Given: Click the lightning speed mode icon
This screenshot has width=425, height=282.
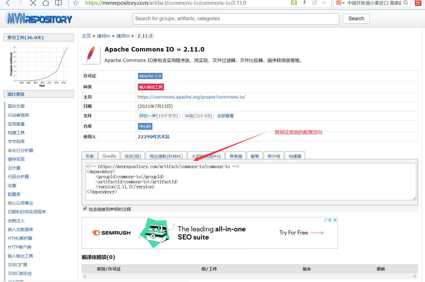Looking at the screenshot, I should [x=304, y=3].
